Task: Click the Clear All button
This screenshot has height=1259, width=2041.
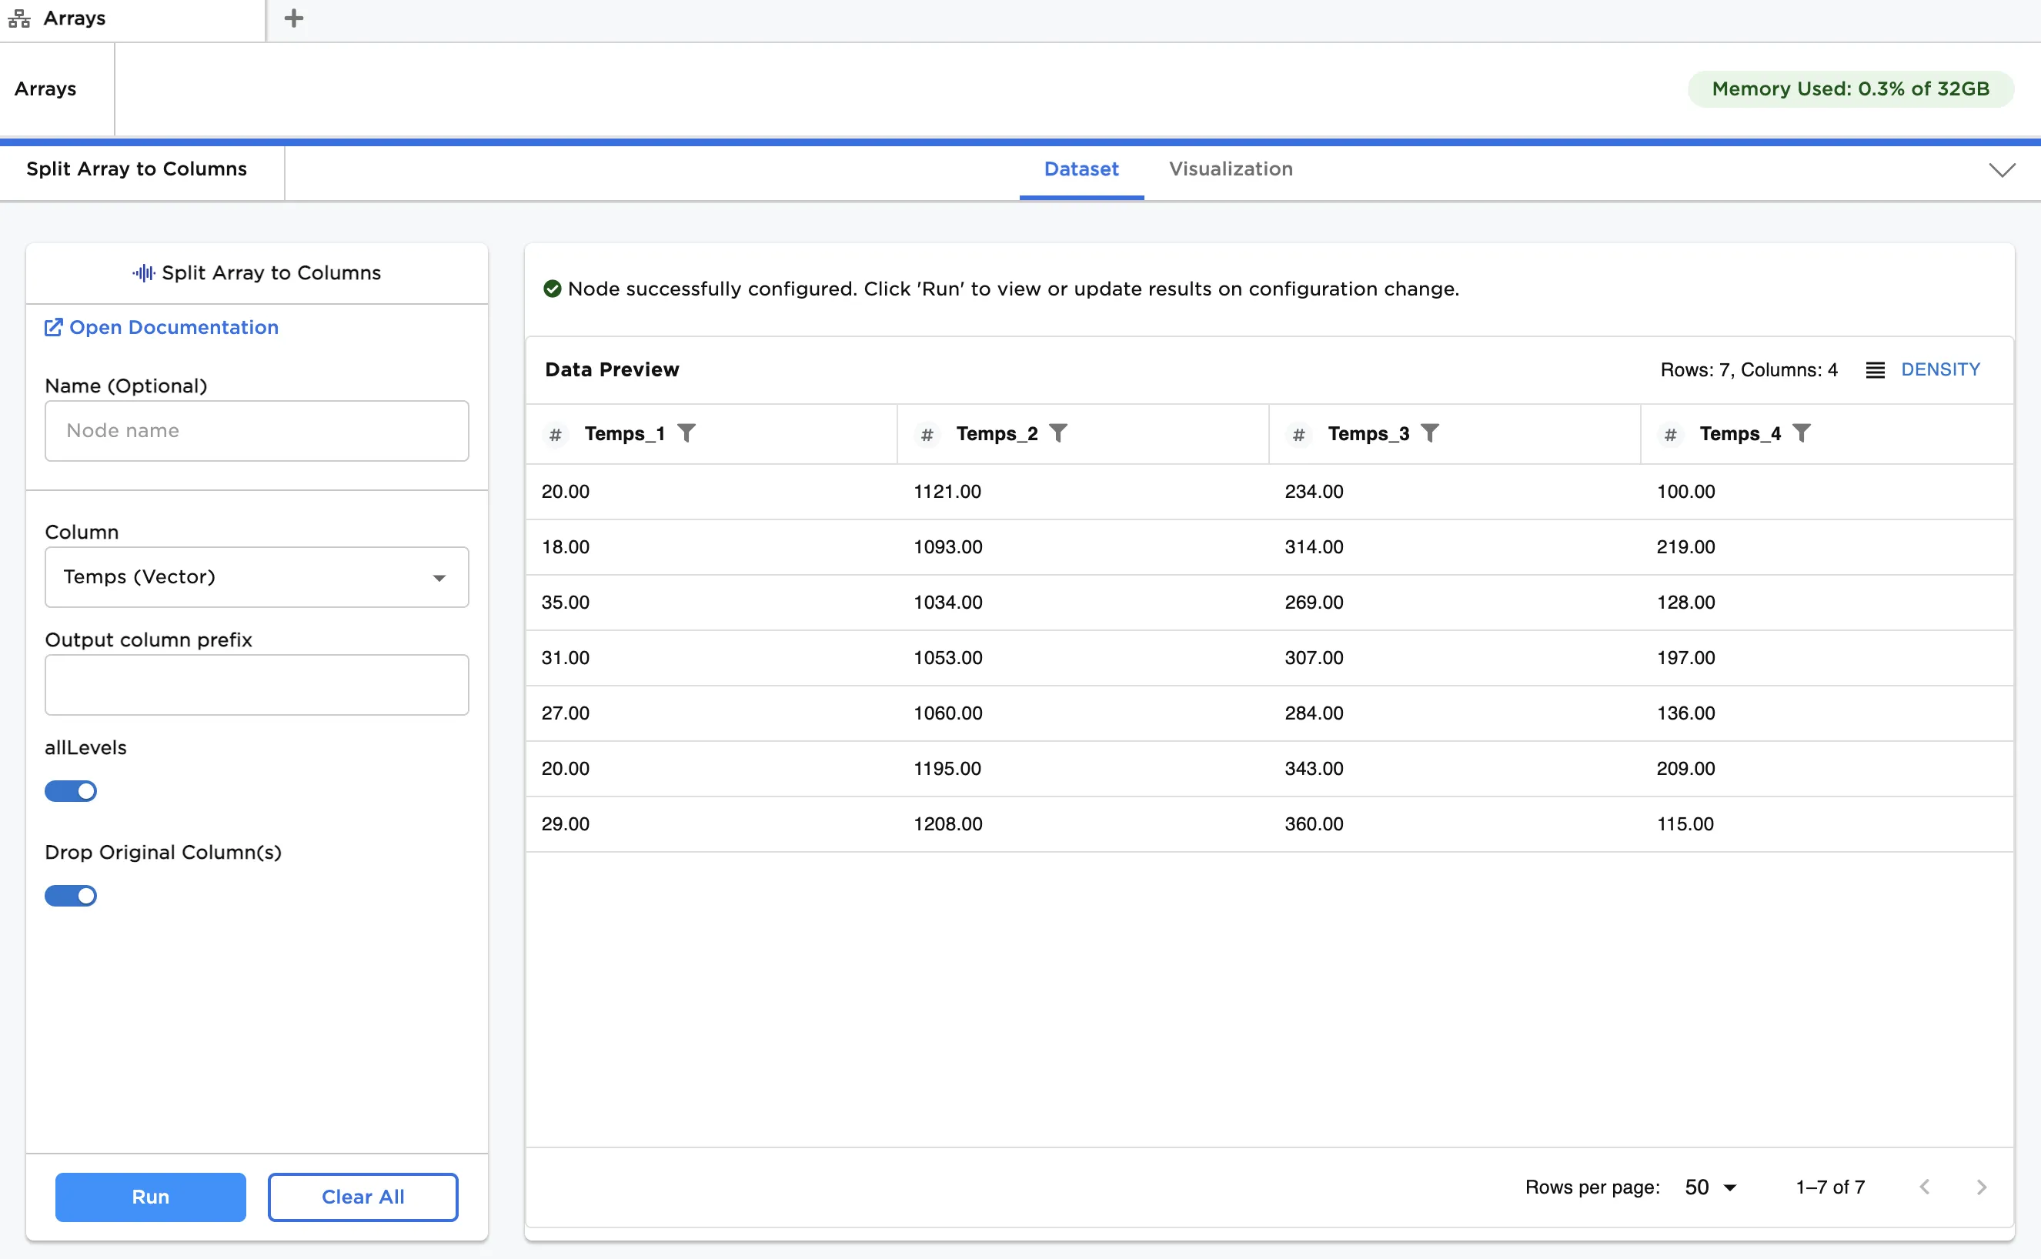Action: (x=362, y=1197)
